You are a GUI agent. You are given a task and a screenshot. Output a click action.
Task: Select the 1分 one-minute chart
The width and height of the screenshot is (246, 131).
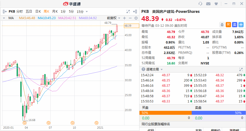[63, 11]
